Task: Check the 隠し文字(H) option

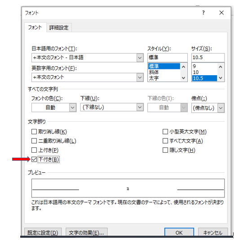Action: [165, 150]
